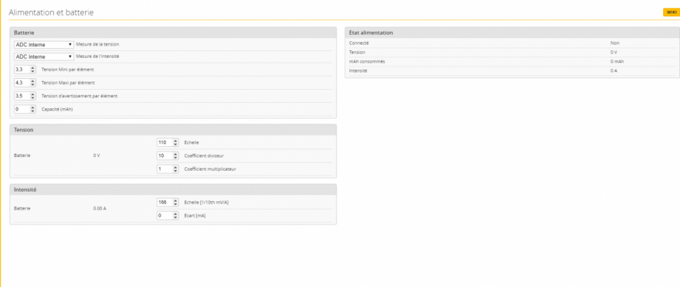Screen dimensions: 680x287
Task: Click the Coefficient diviseur input field
Action: pyautogui.click(x=162, y=156)
